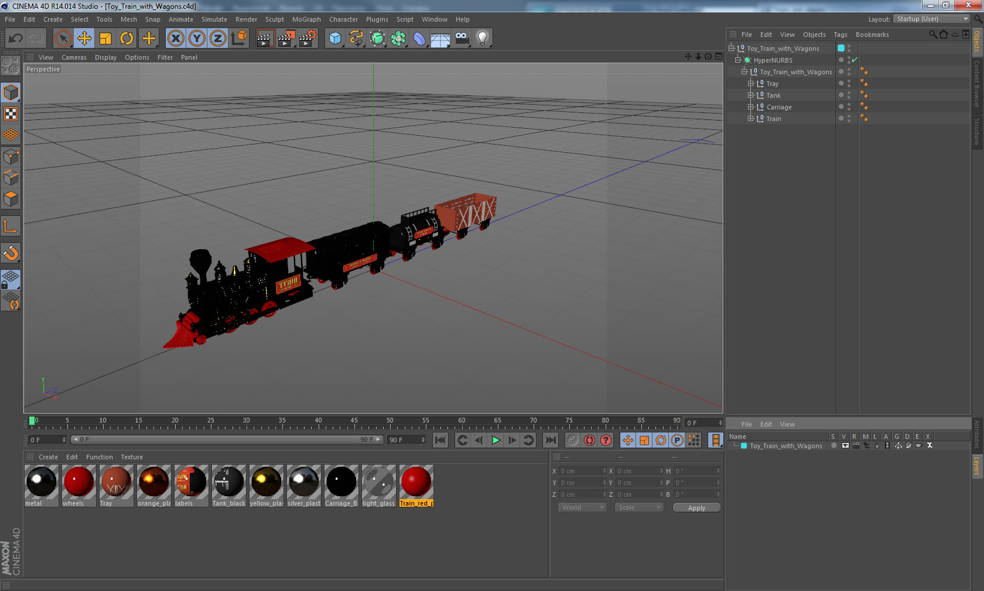Viewport: 984px width, 591px height.
Task: Add a HyperNURBS generator icon
Action: point(377,39)
